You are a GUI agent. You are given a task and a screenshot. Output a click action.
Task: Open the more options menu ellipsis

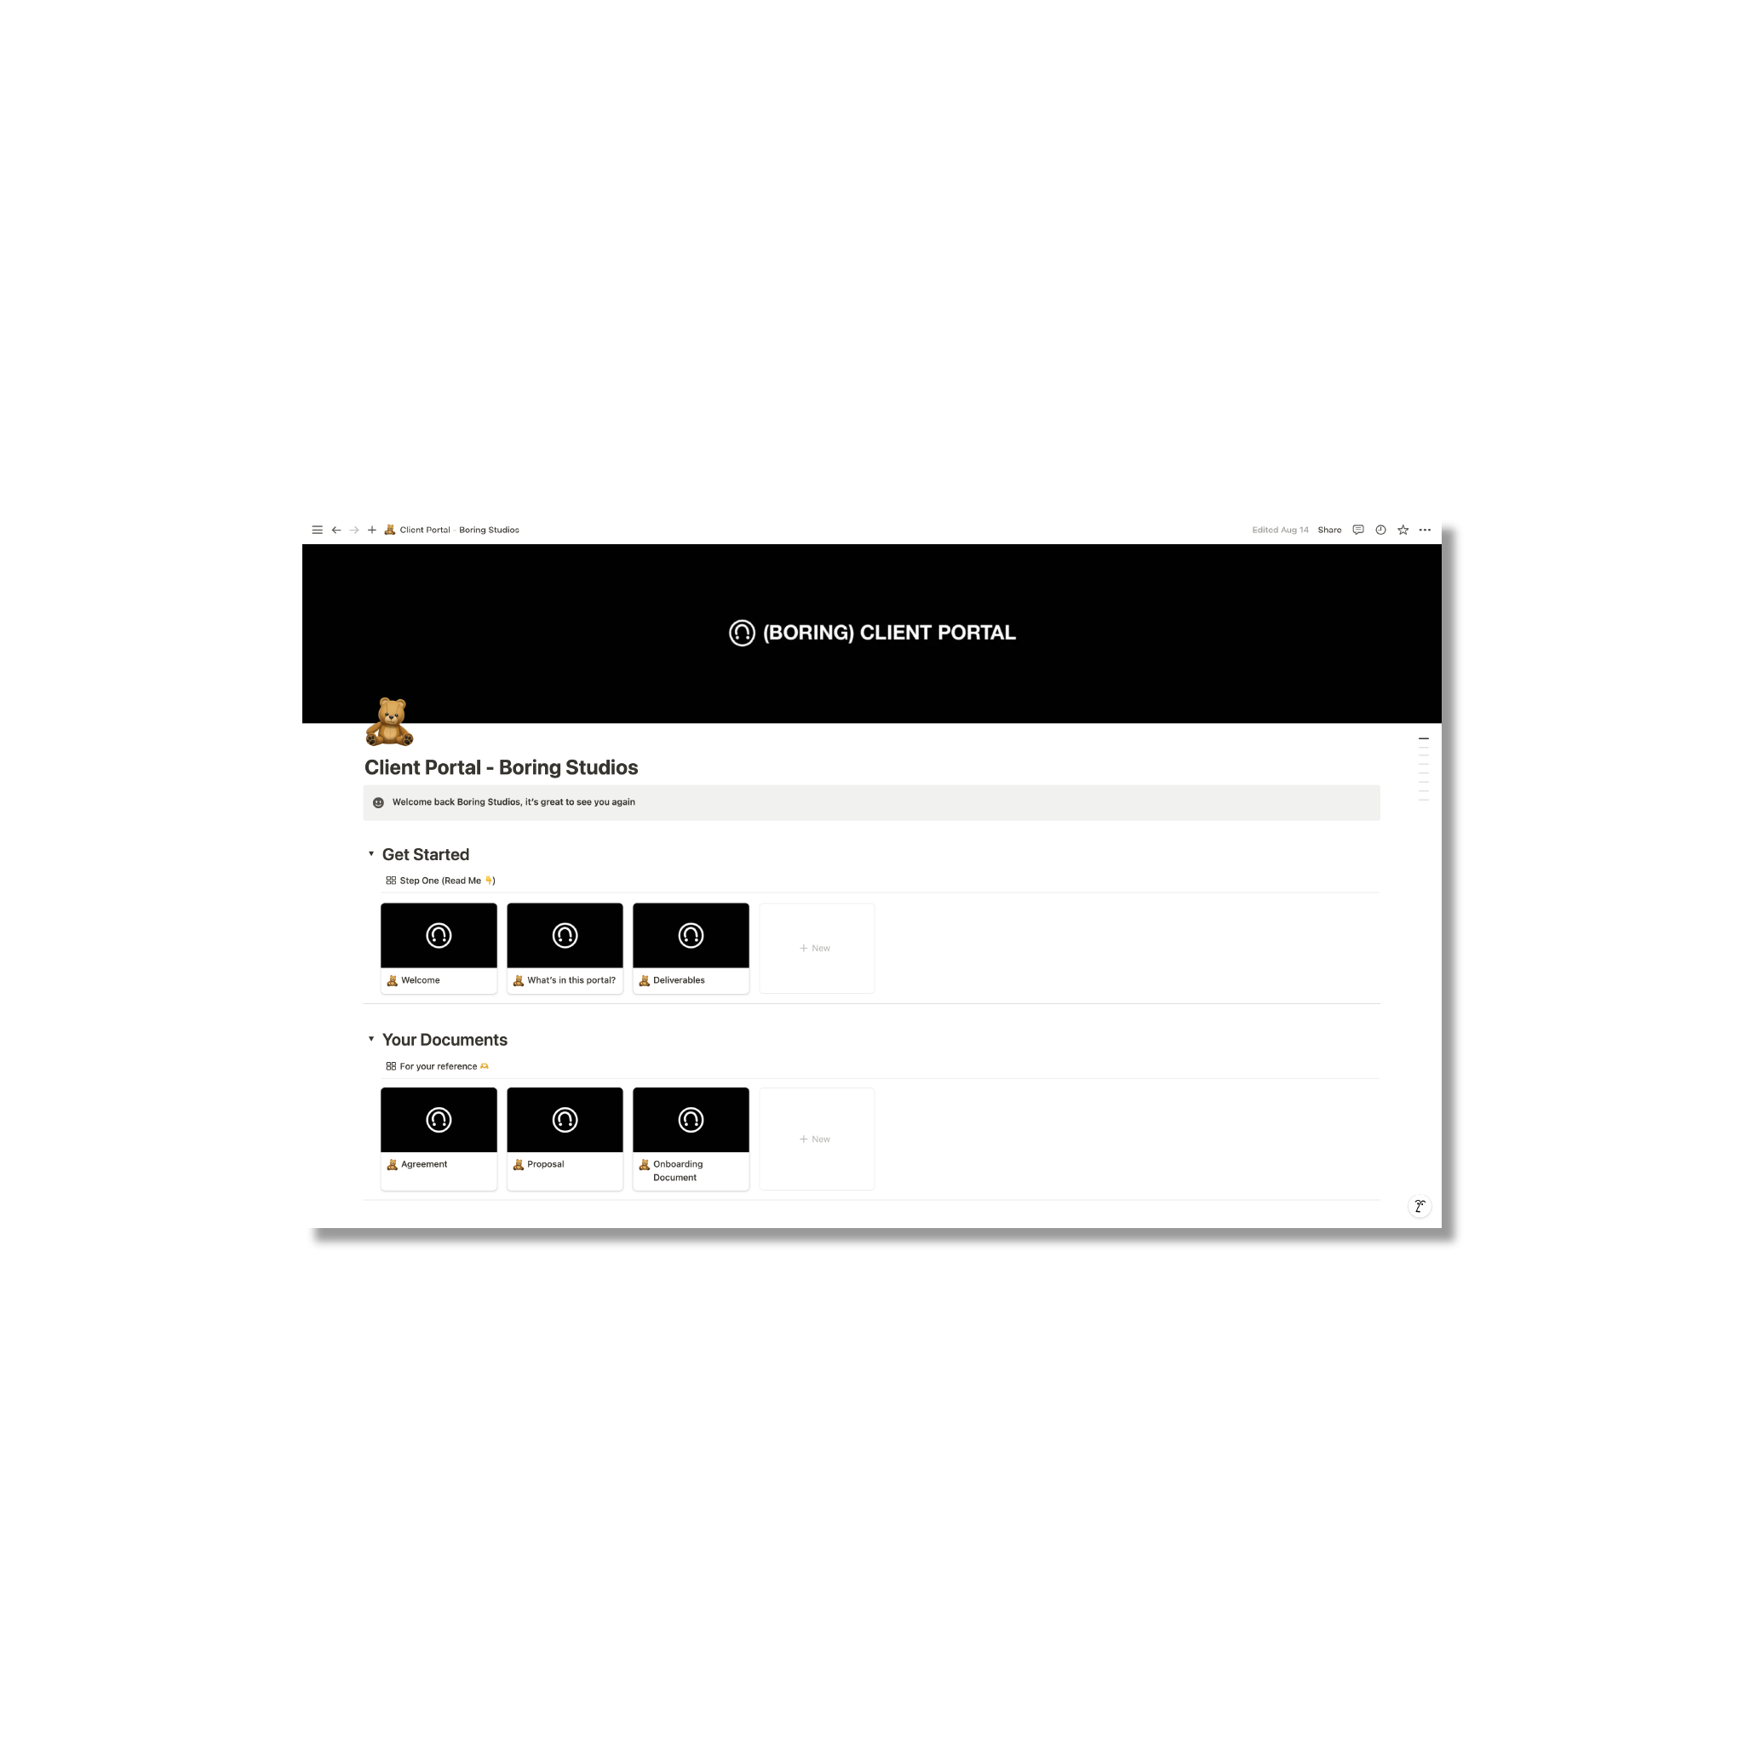(x=1428, y=530)
